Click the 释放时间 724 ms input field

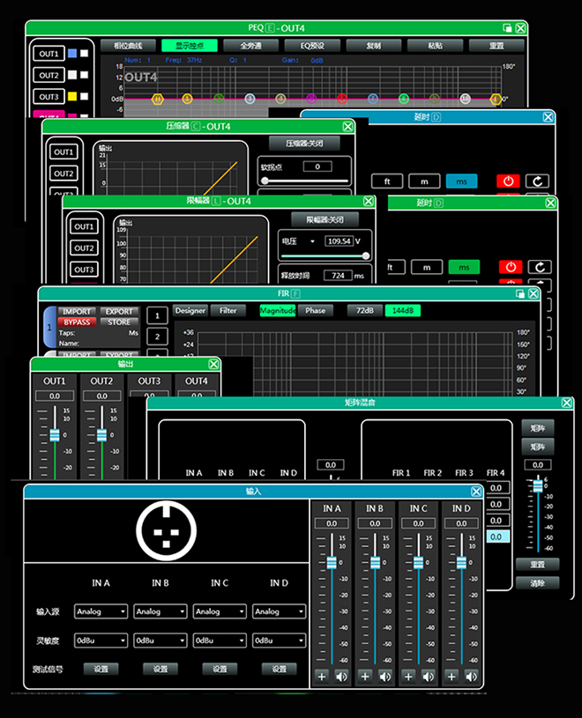pos(337,276)
